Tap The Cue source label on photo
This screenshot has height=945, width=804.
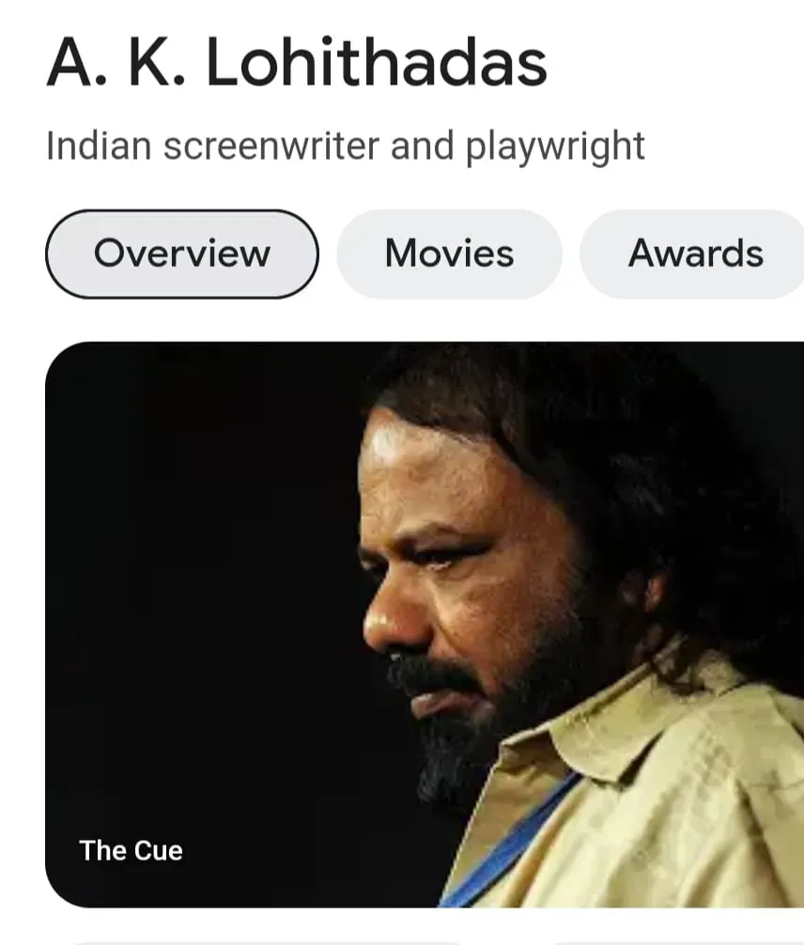point(131,850)
